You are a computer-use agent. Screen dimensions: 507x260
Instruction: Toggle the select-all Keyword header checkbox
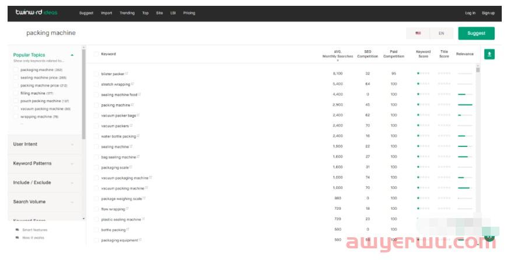pos(96,54)
